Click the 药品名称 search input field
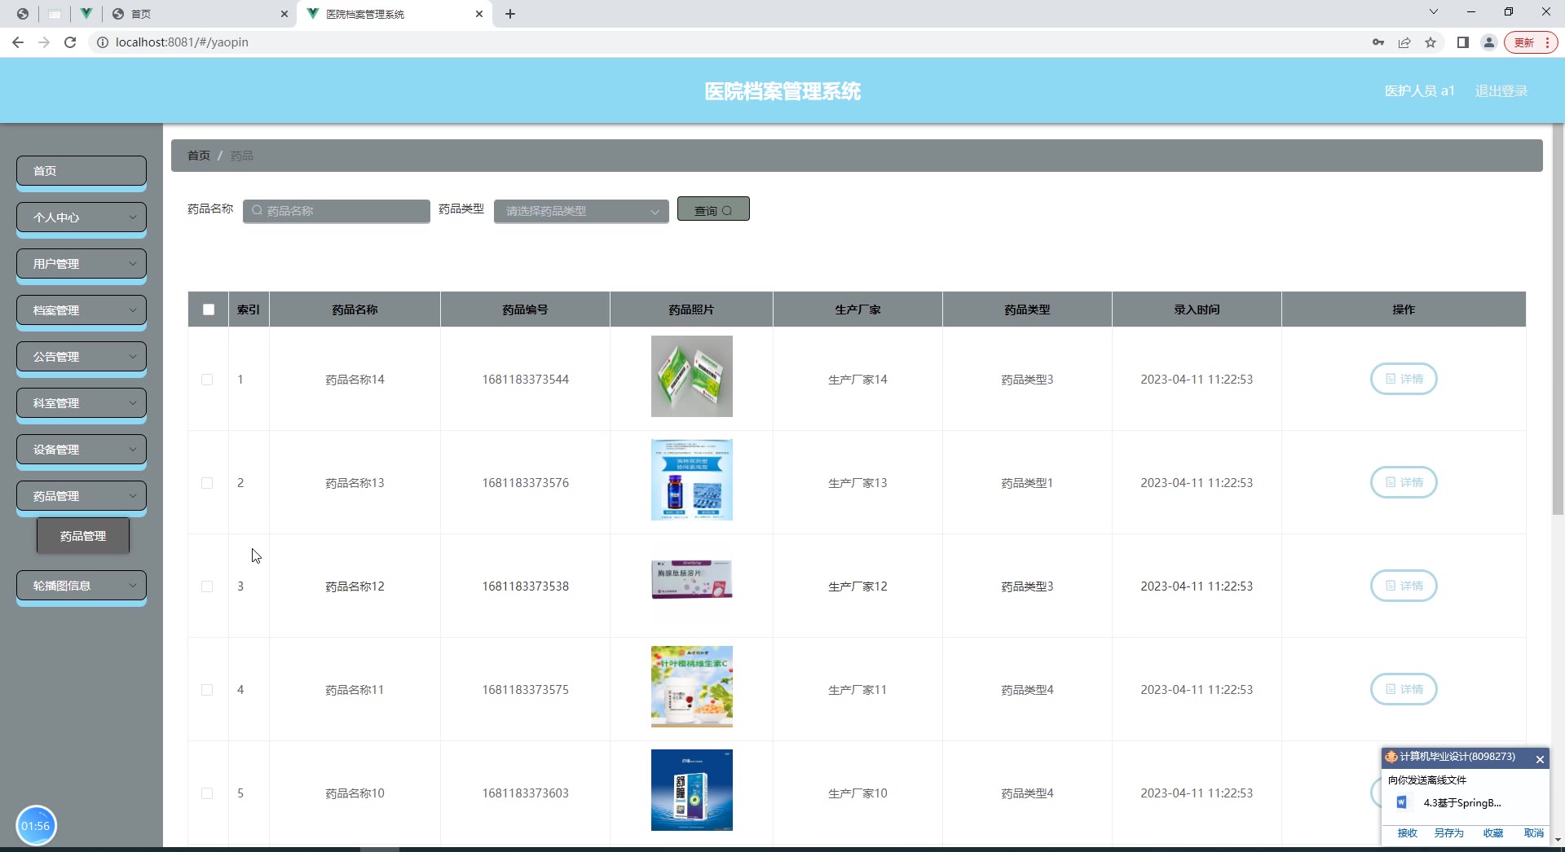 coord(337,211)
